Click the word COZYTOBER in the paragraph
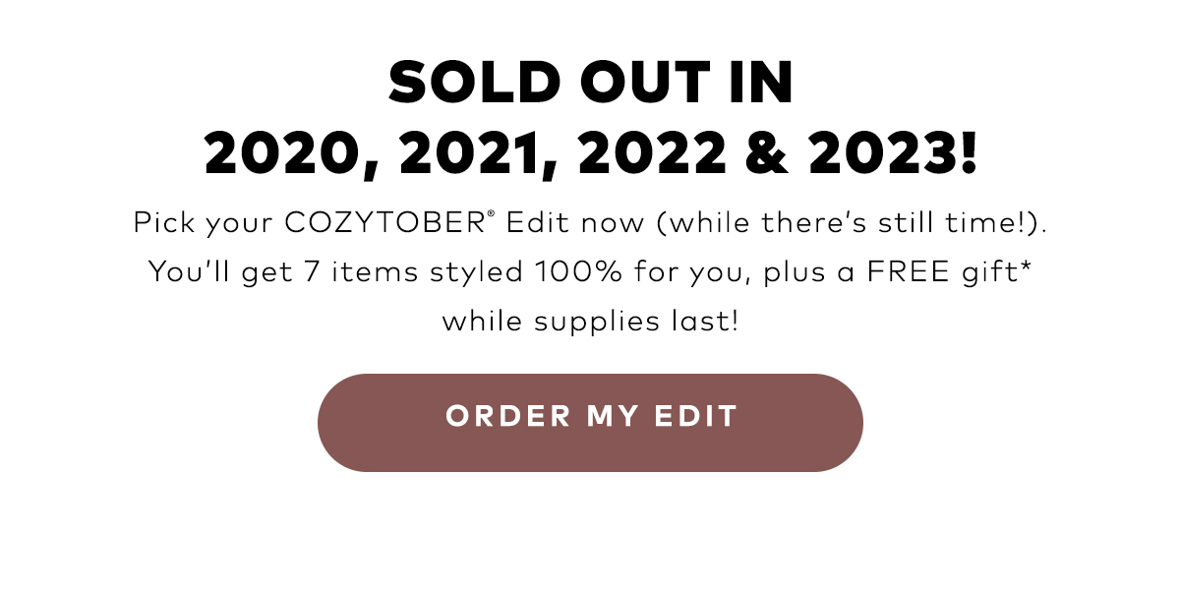 point(384,222)
